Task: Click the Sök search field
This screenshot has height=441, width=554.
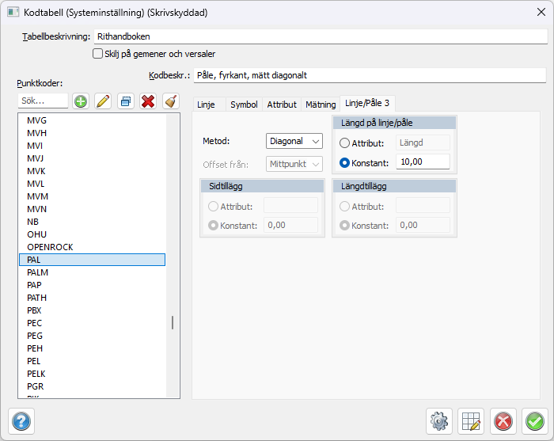Action: 43,101
